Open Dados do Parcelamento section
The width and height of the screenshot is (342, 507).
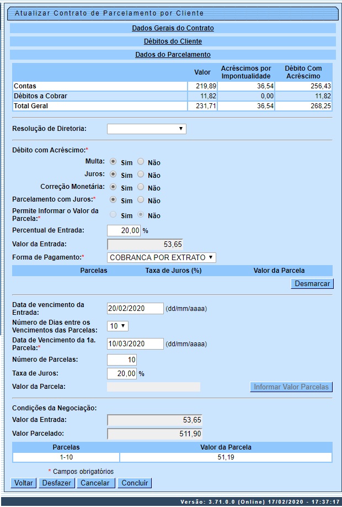tap(173, 55)
